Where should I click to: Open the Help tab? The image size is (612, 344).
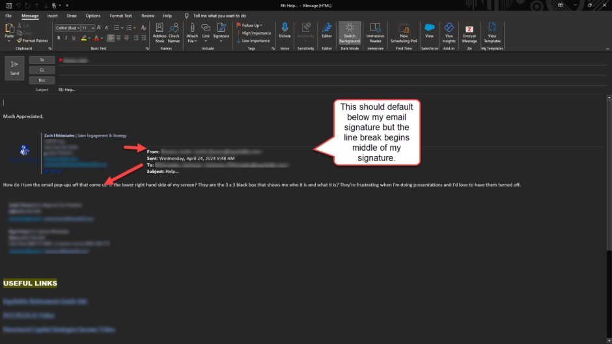point(167,16)
